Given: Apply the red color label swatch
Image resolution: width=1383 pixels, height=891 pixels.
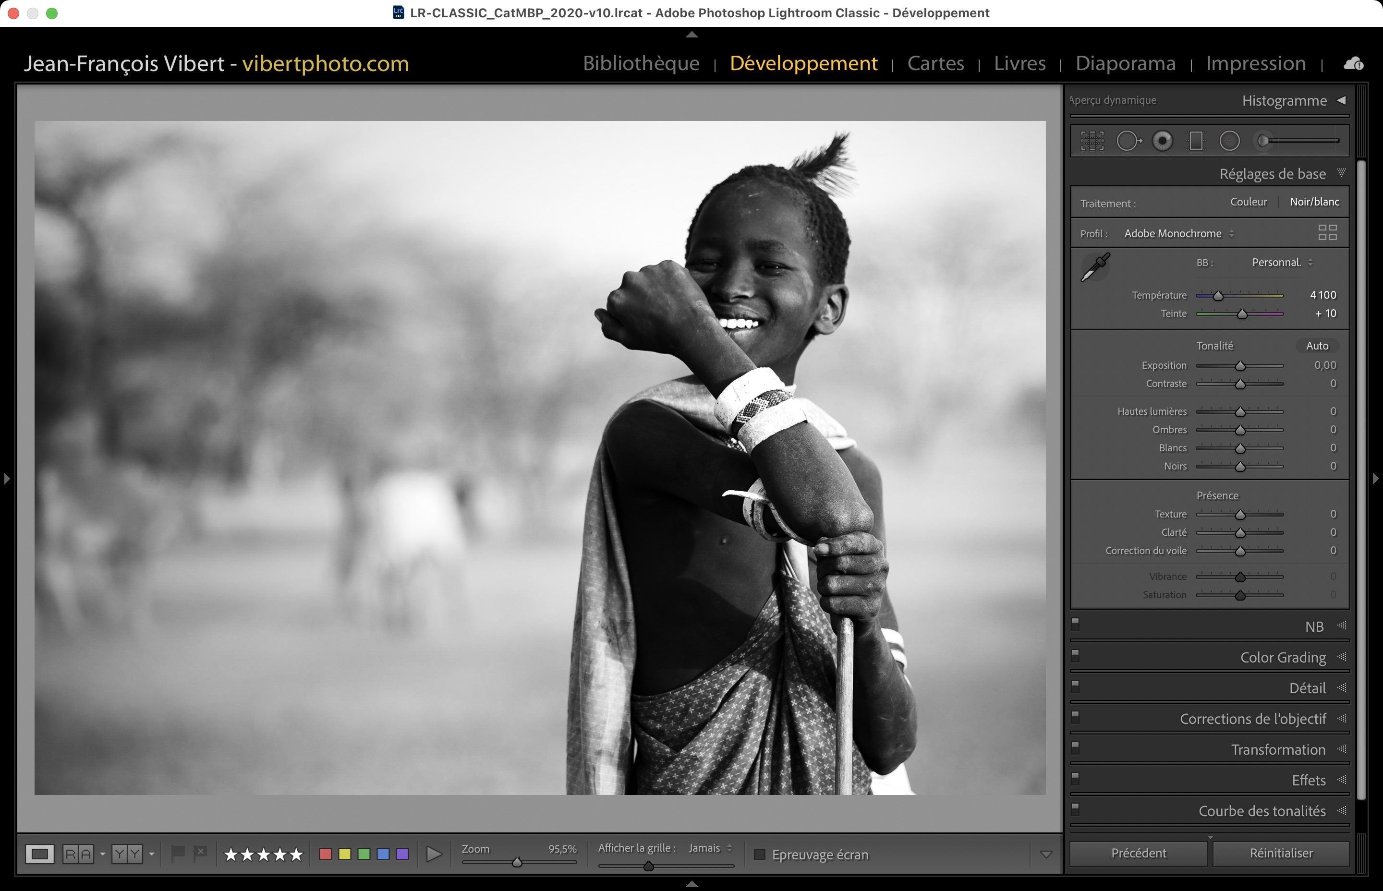Looking at the screenshot, I should click(x=325, y=854).
